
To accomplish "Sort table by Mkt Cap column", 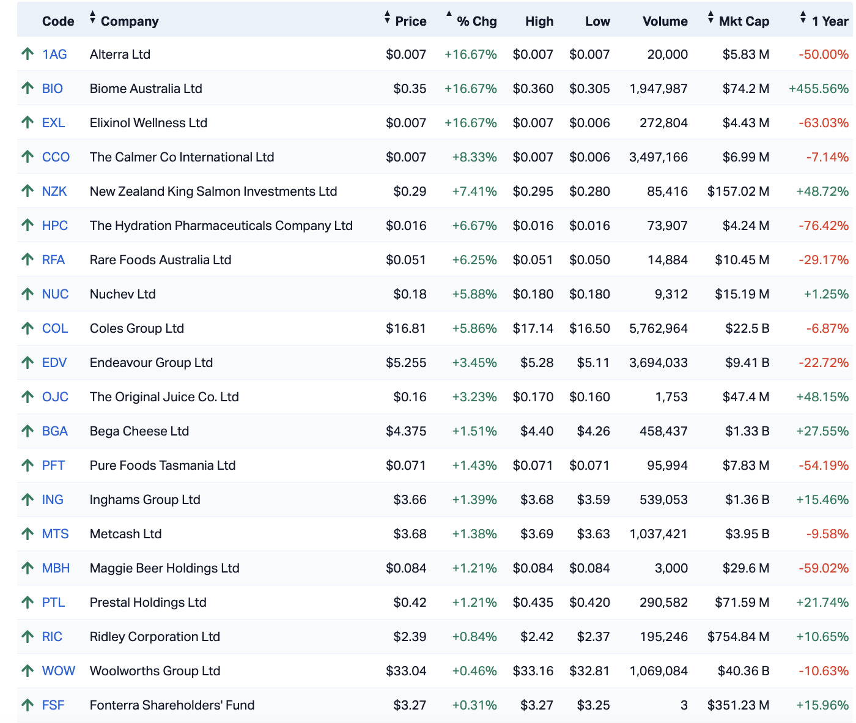I will point(738,21).
